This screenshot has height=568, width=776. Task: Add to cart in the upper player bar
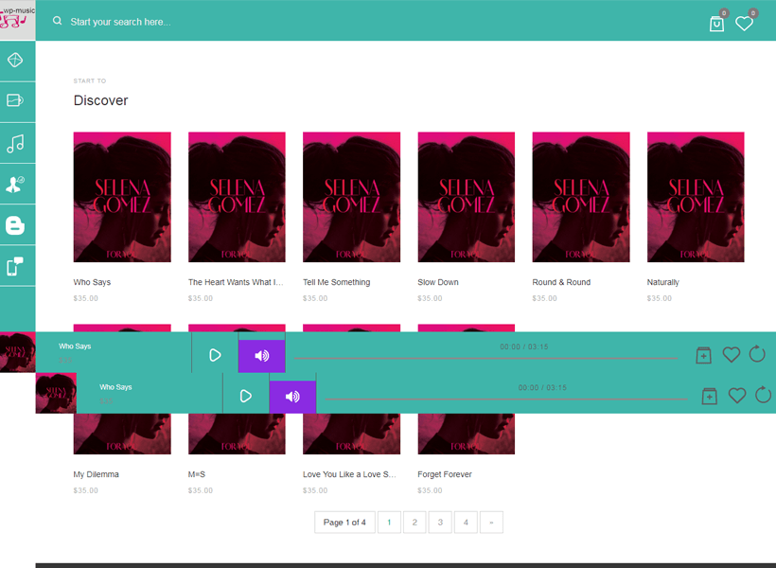(703, 355)
